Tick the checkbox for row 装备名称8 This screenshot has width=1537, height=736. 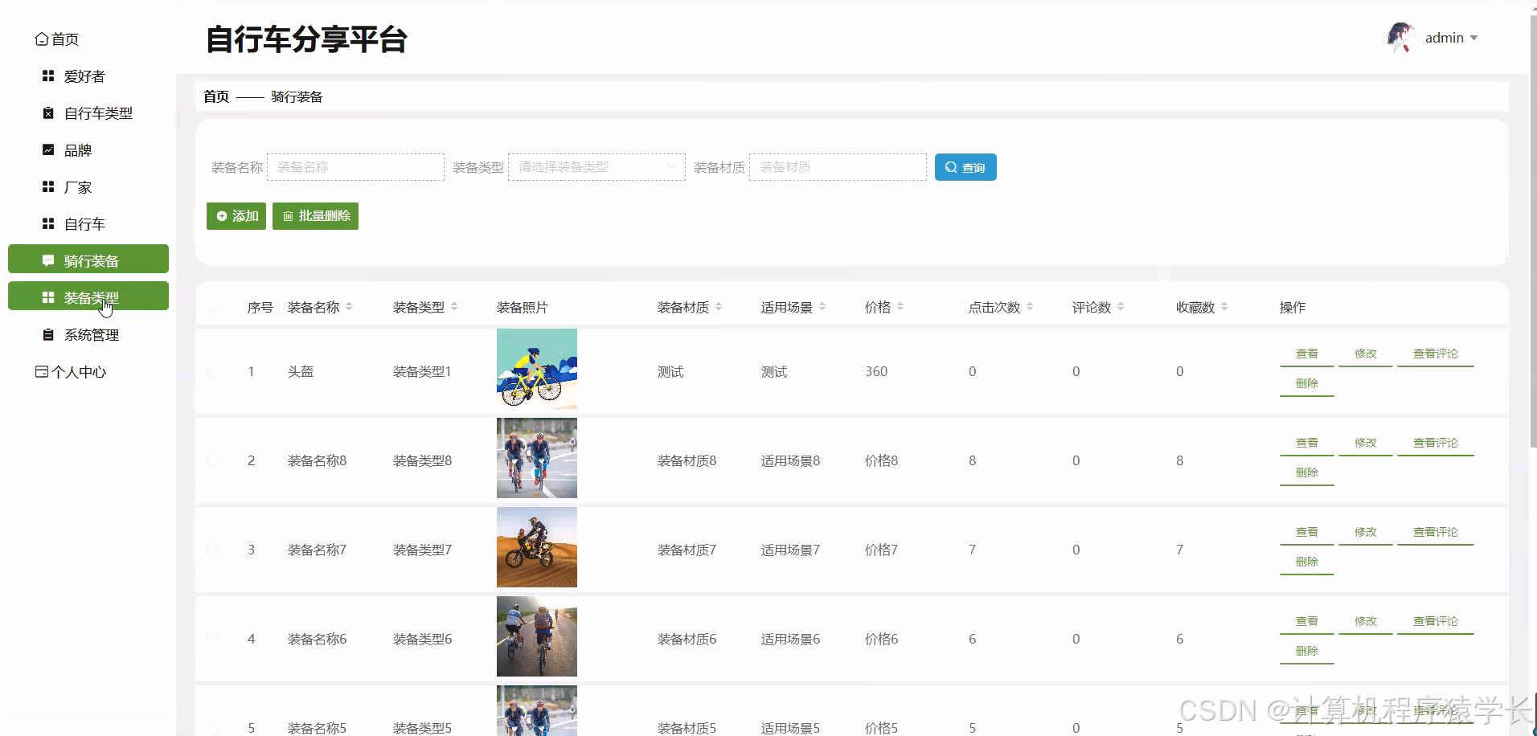(213, 461)
